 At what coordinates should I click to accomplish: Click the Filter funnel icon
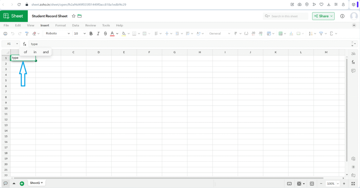(x=321, y=34)
